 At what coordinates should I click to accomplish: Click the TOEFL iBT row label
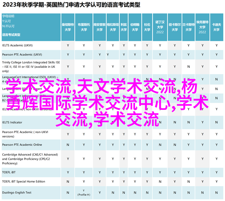[x=9, y=172]
